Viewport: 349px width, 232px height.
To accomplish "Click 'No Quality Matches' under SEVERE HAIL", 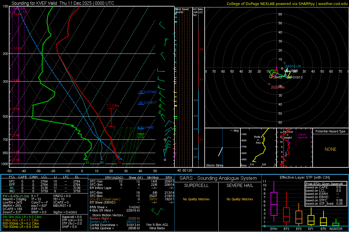I will pos(240,199).
